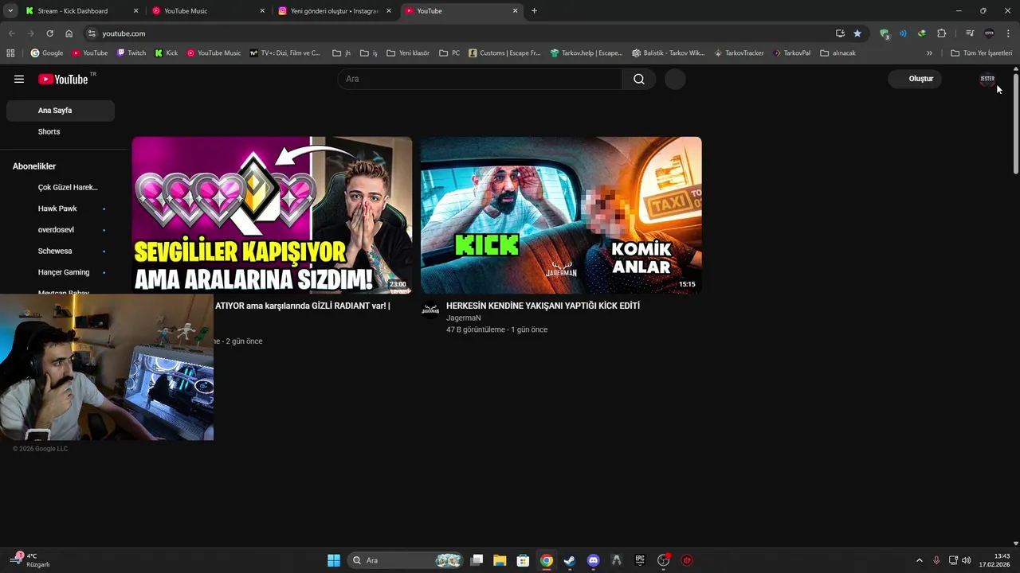The width and height of the screenshot is (1020, 573).
Task: Open the Chrome extensions puzzle icon
Action: coord(942,33)
